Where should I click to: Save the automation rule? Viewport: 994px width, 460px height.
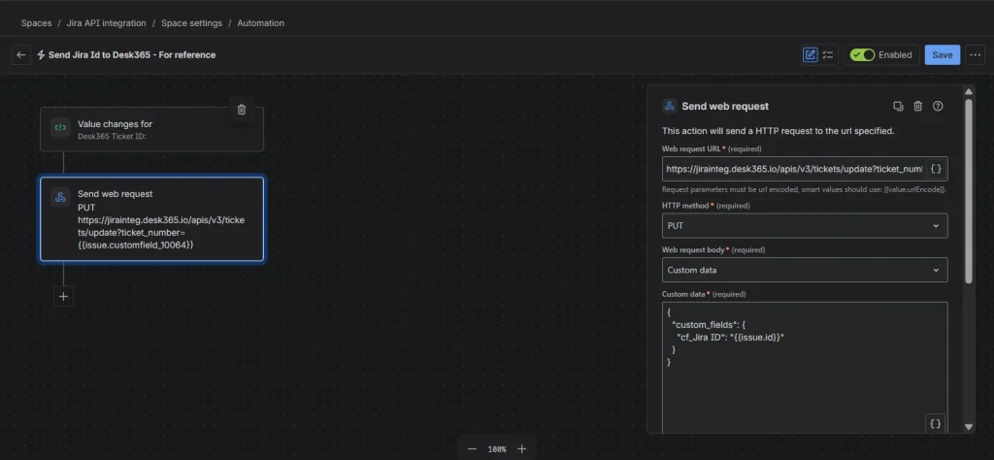point(942,55)
